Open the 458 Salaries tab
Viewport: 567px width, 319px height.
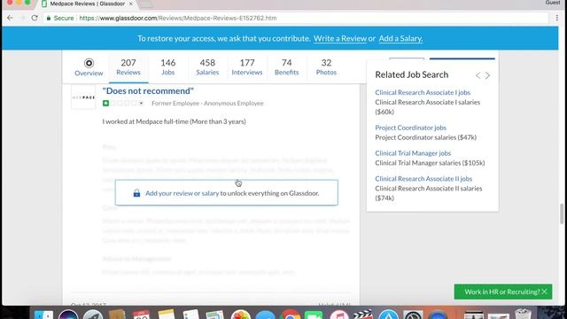(207, 67)
